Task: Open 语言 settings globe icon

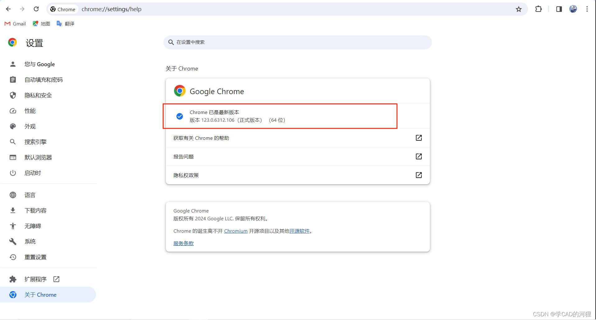Action: pos(13,195)
